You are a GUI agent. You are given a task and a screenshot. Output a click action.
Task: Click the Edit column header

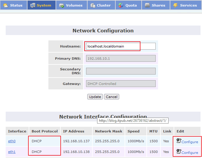point(188,131)
